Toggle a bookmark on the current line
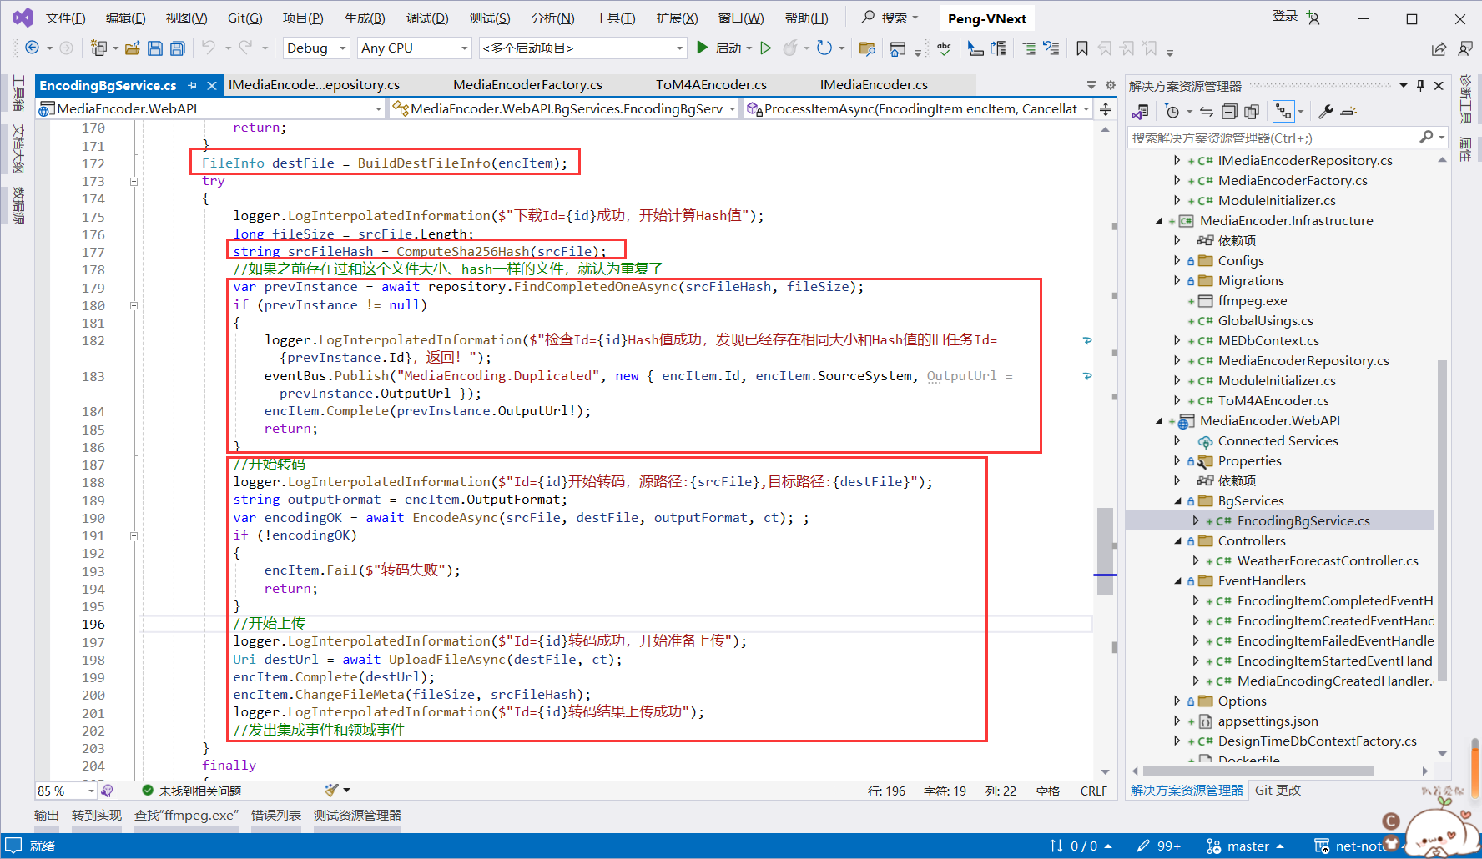Viewport: 1482px width, 859px height. [1082, 48]
